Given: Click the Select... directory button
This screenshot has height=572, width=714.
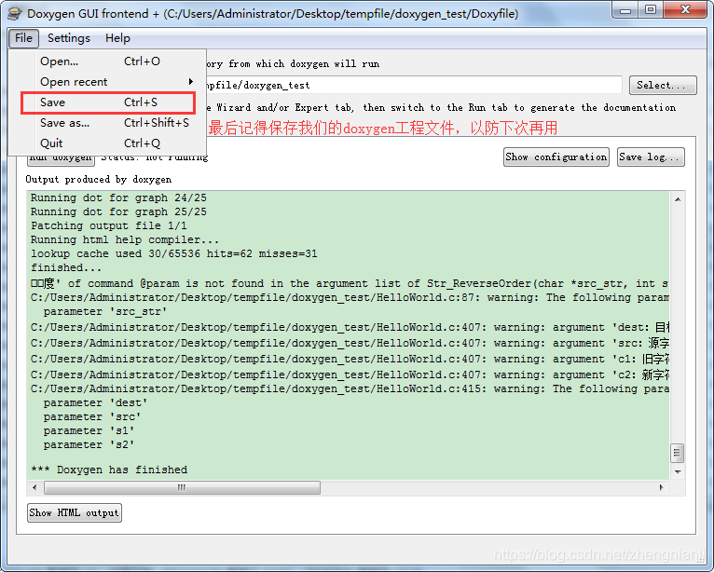Looking at the screenshot, I should pyautogui.click(x=663, y=85).
